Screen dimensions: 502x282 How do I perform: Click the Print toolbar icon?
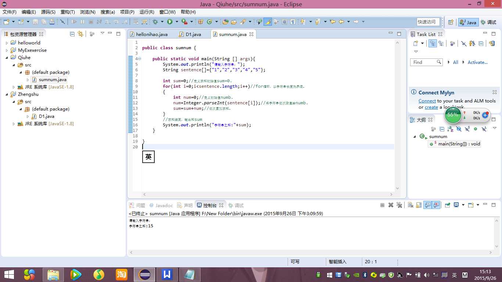tap(52, 22)
